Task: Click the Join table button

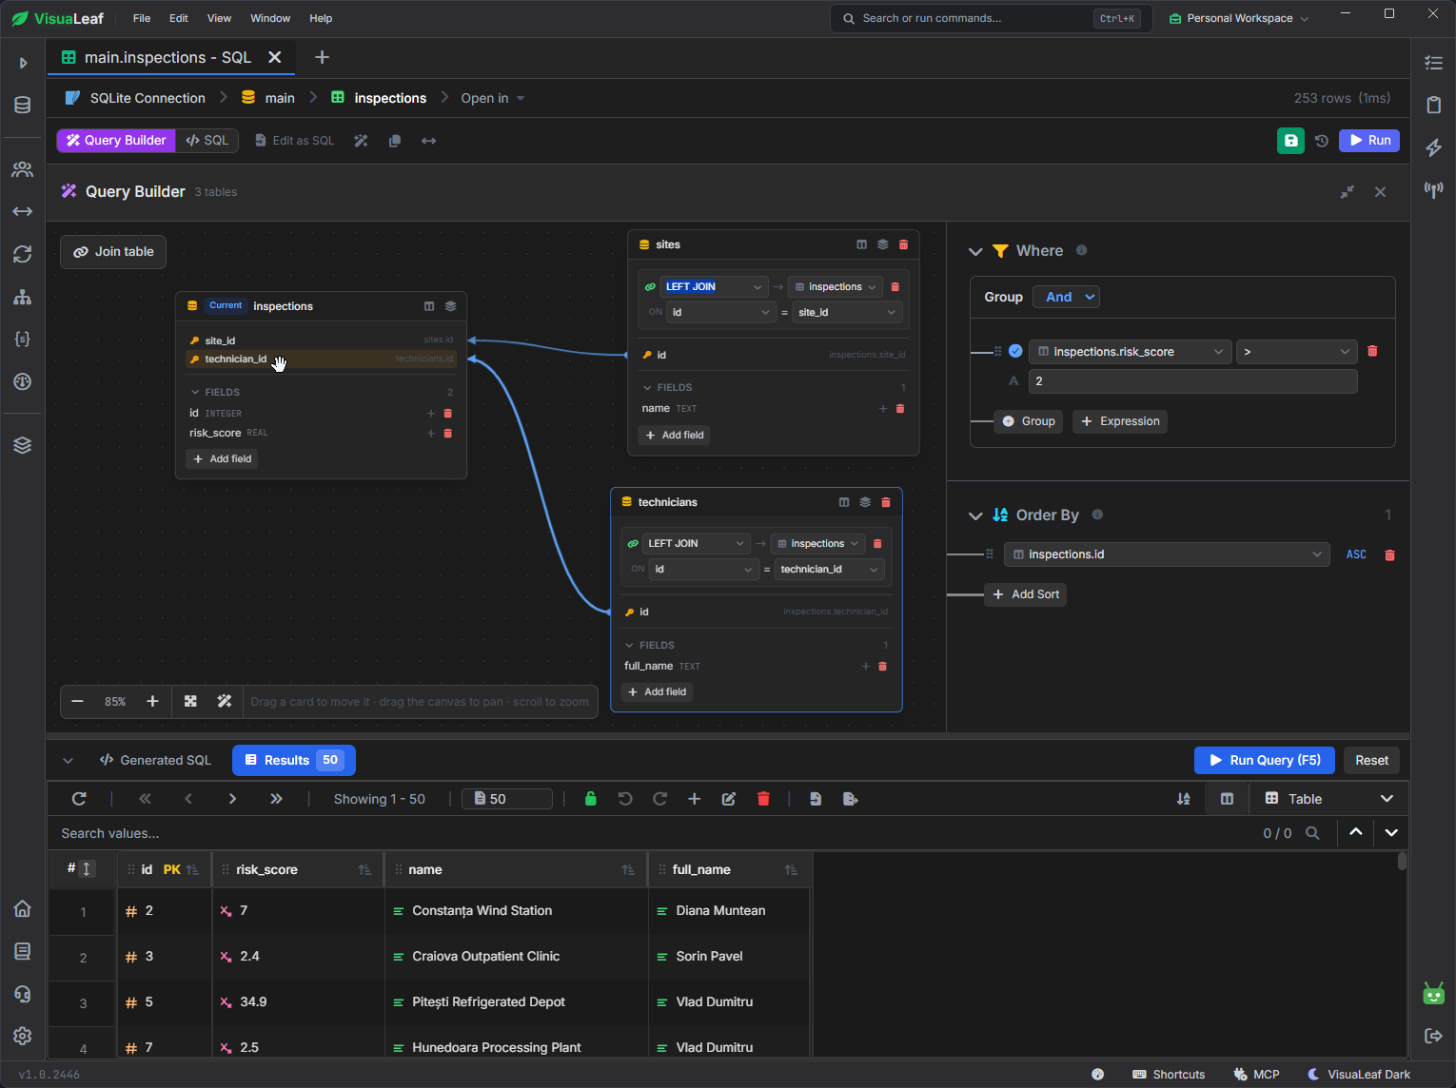Action: pyautogui.click(x=113, y=252)
